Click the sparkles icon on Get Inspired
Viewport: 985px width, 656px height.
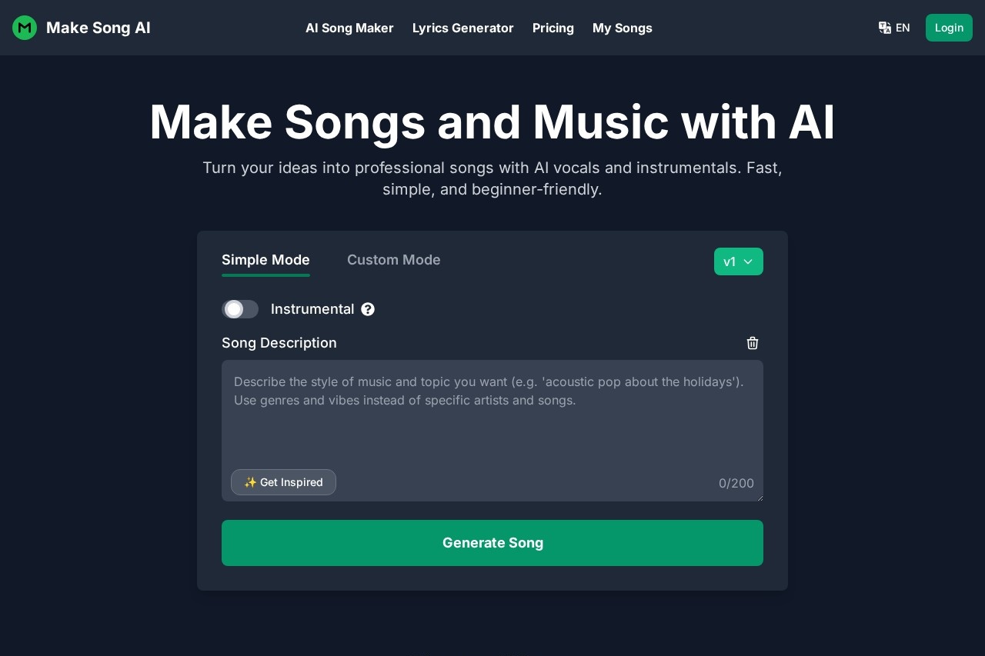251,482
